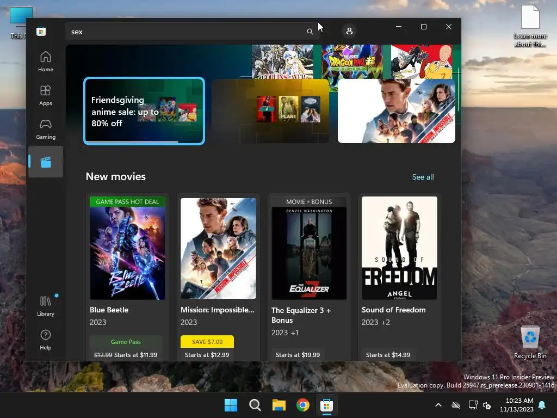Minimize the Microsoft Store window
This screenshot has width=557, height=418.
[x=399, y=27]
